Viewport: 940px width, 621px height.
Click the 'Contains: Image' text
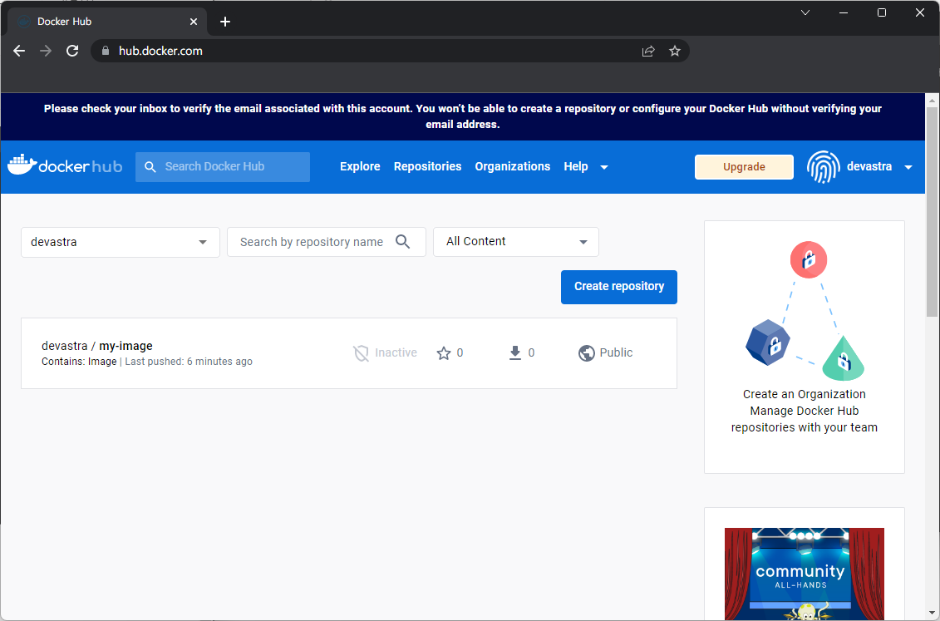pyautogui.click(x=79, y=362)
